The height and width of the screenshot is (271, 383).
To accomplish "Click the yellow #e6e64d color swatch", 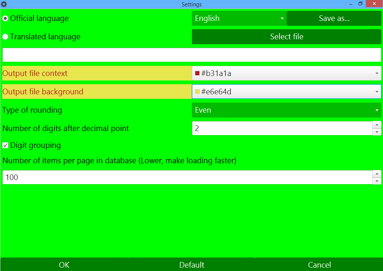I will tap(197, 92).
